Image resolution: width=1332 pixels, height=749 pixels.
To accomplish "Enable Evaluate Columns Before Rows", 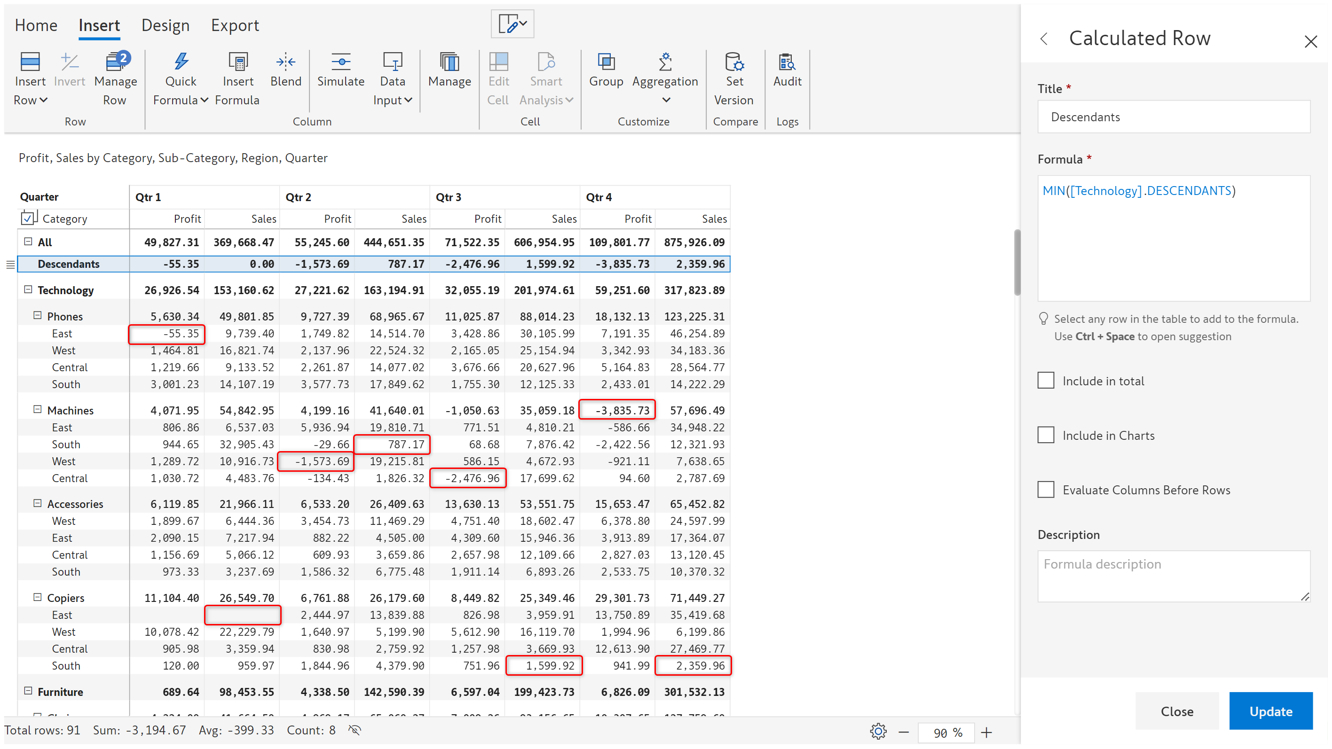I will 1046,489.
